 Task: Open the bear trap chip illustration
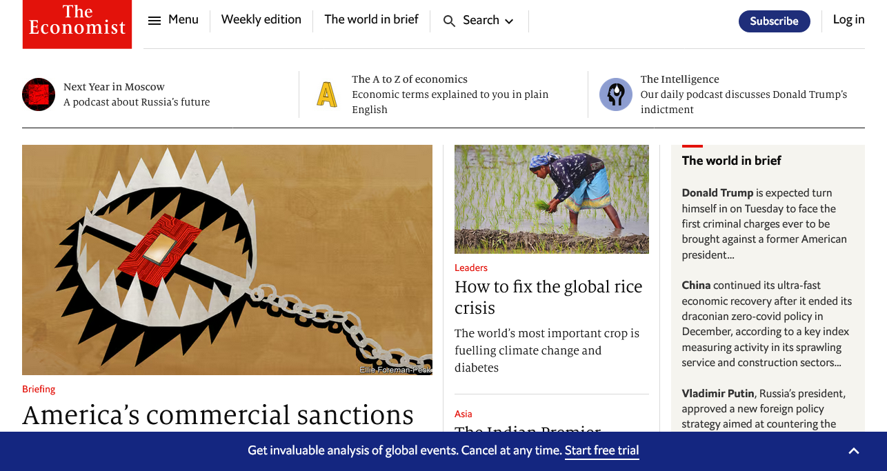click(x=227, y=260)
